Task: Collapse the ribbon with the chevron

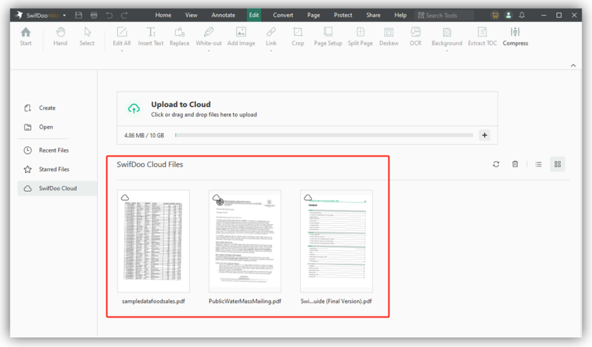Action: click(573, 65)
